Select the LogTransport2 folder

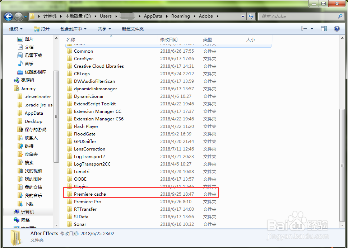click(x=89, y=157)
